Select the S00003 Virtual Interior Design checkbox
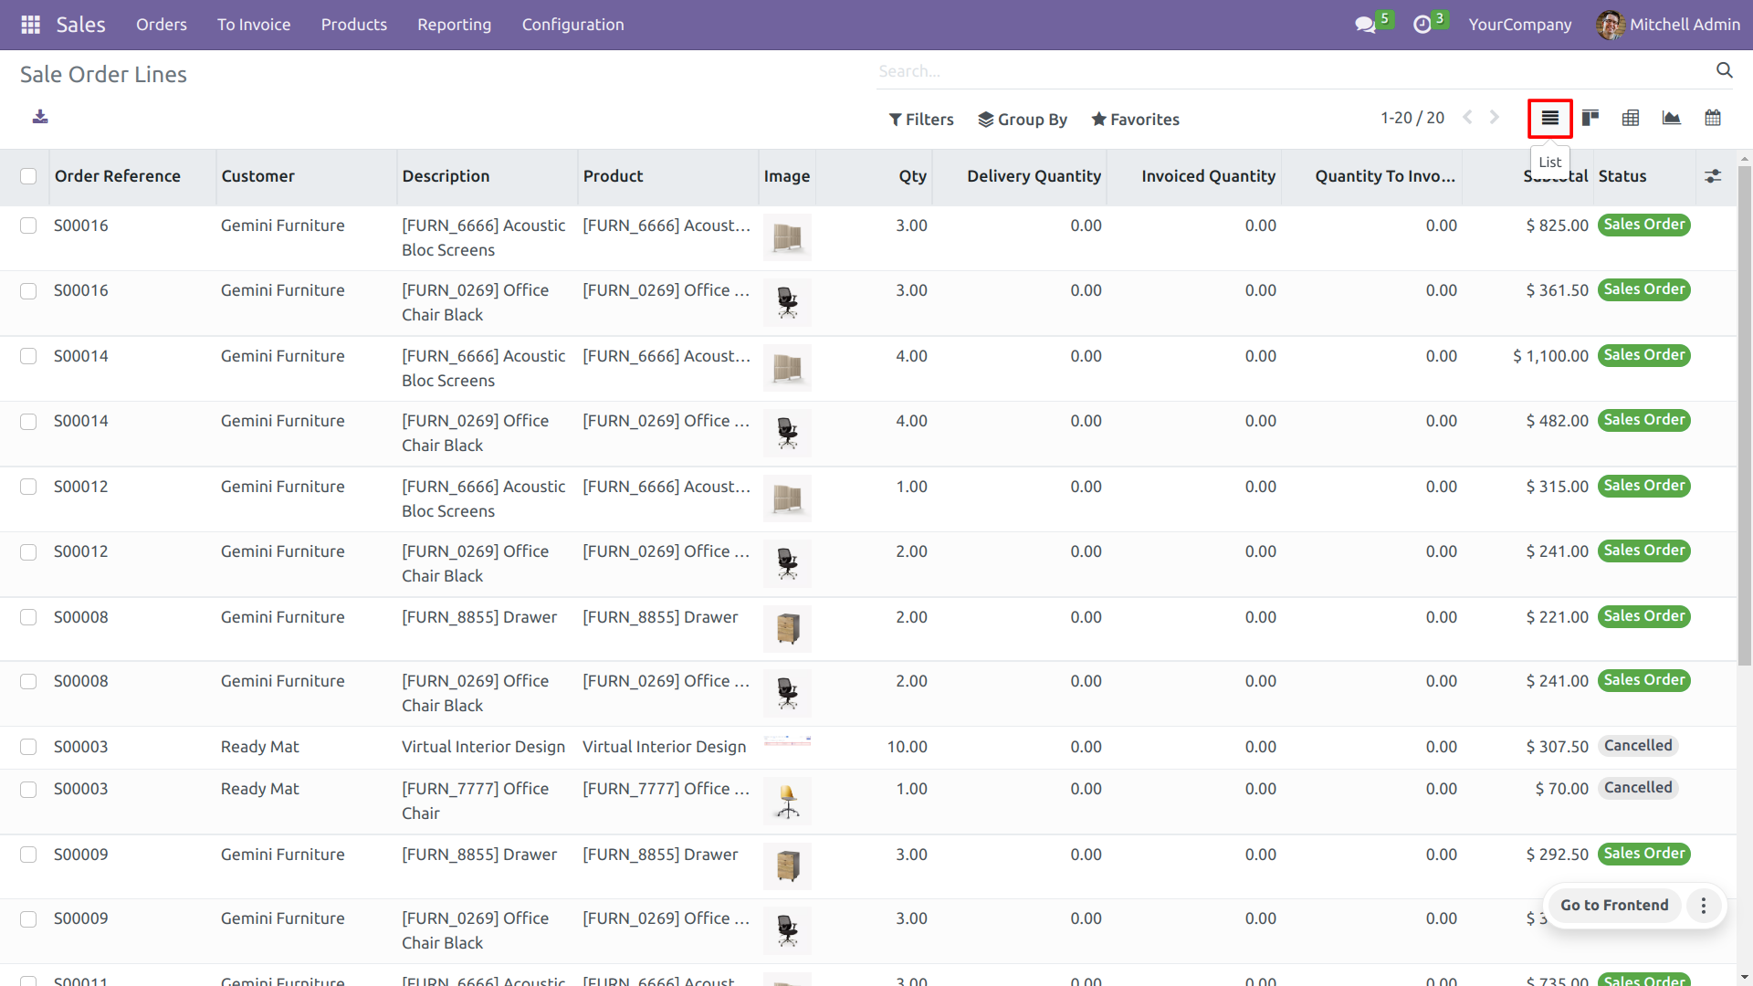 (28, 747)
